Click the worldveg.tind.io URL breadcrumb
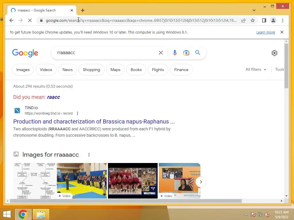 coord(49,113)
